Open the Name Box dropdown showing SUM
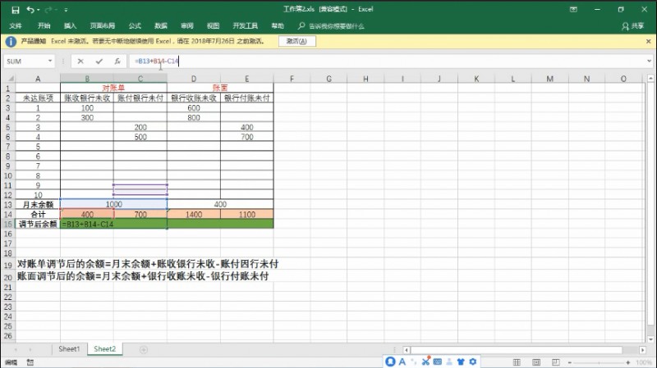The height and width of the screenshot is (368, 657). pyautogui.click(x=50, y=61)
